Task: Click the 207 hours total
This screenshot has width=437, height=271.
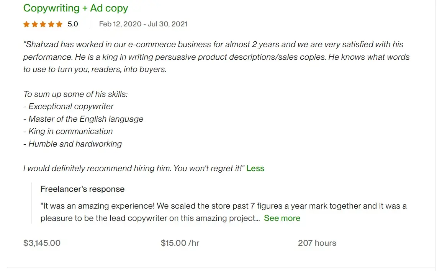Action: pyautogui.click(x=317, y=243)
